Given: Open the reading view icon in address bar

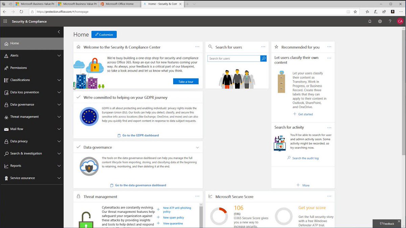Looking at the screenshot, I should pos(348,11).
